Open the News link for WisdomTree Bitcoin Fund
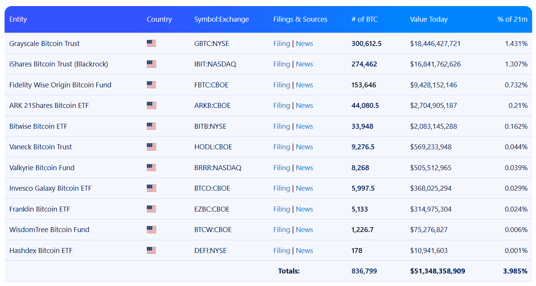This screenshot has width=536, height=286. (304, 230)
